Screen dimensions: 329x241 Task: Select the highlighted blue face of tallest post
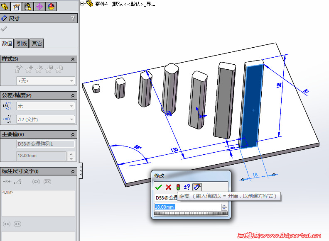point(252,106)
